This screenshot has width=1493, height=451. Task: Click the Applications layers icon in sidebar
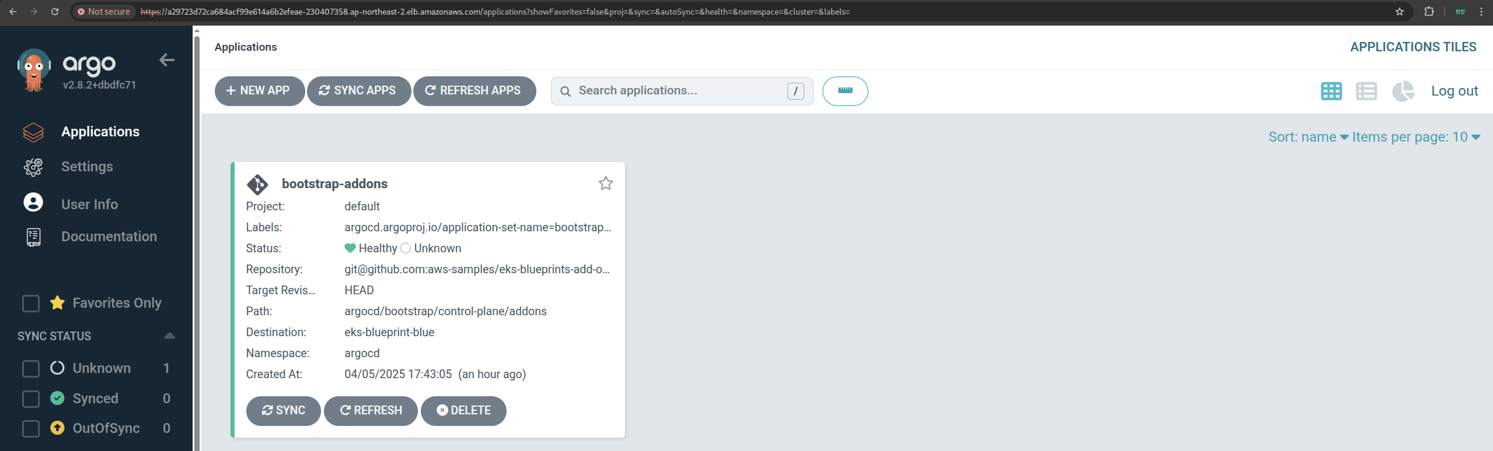[33, 132]
